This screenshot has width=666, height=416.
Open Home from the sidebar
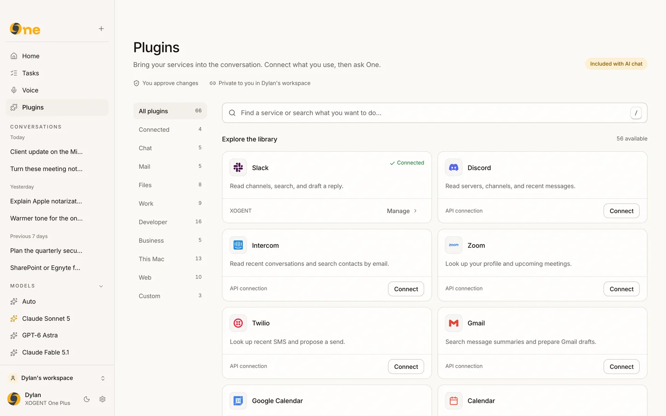[x=57, y=56]
